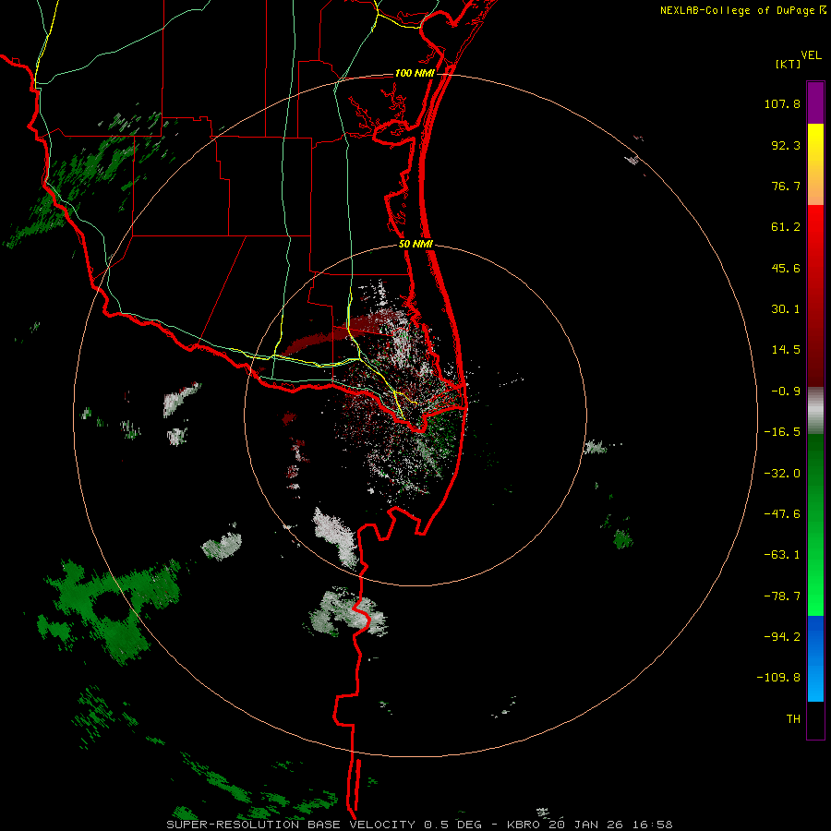Click the -32.0 velocity legend value
Screen dimensions: 831x831
click(782, 474)
